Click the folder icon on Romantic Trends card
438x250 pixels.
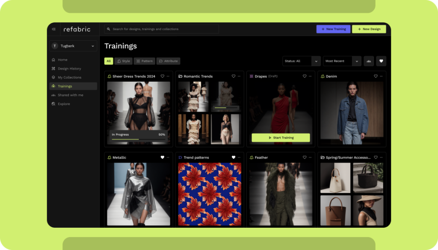[x=181, y=76]
